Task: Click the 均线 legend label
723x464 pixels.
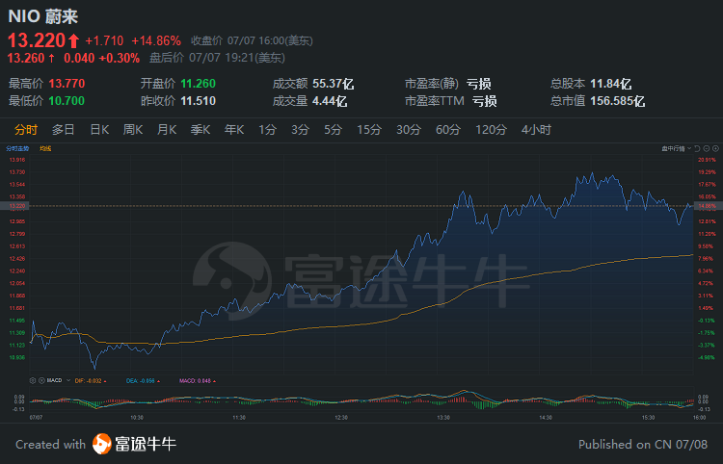Action: click(x=45, y=148)
